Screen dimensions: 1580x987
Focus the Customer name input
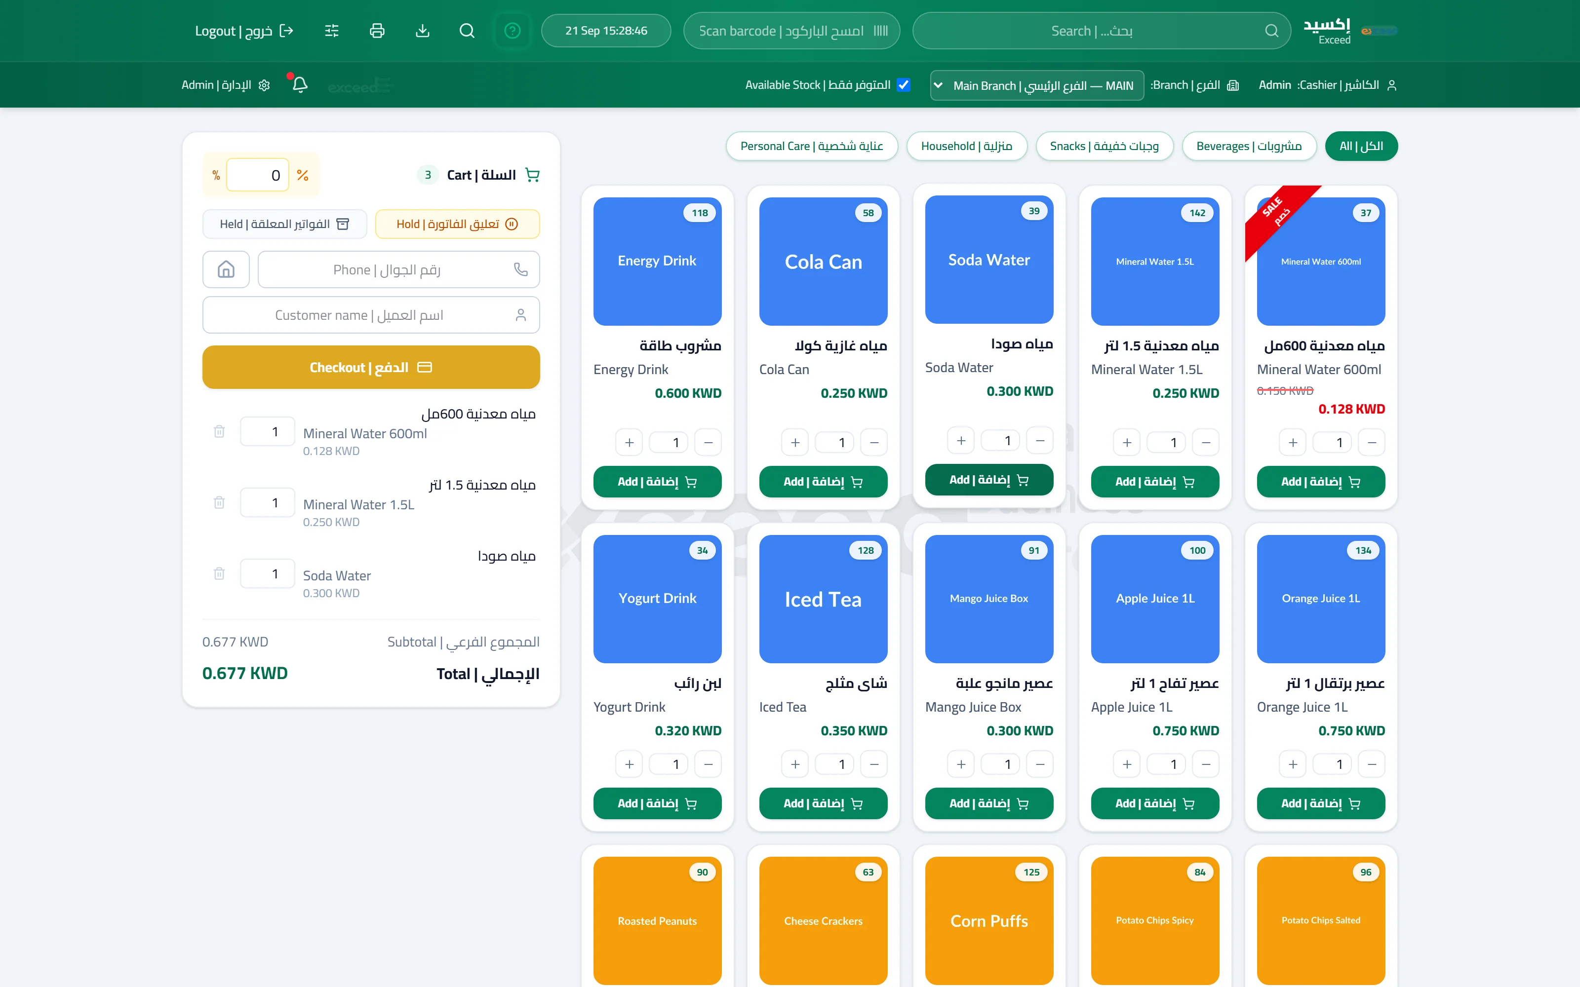point(371,315)
